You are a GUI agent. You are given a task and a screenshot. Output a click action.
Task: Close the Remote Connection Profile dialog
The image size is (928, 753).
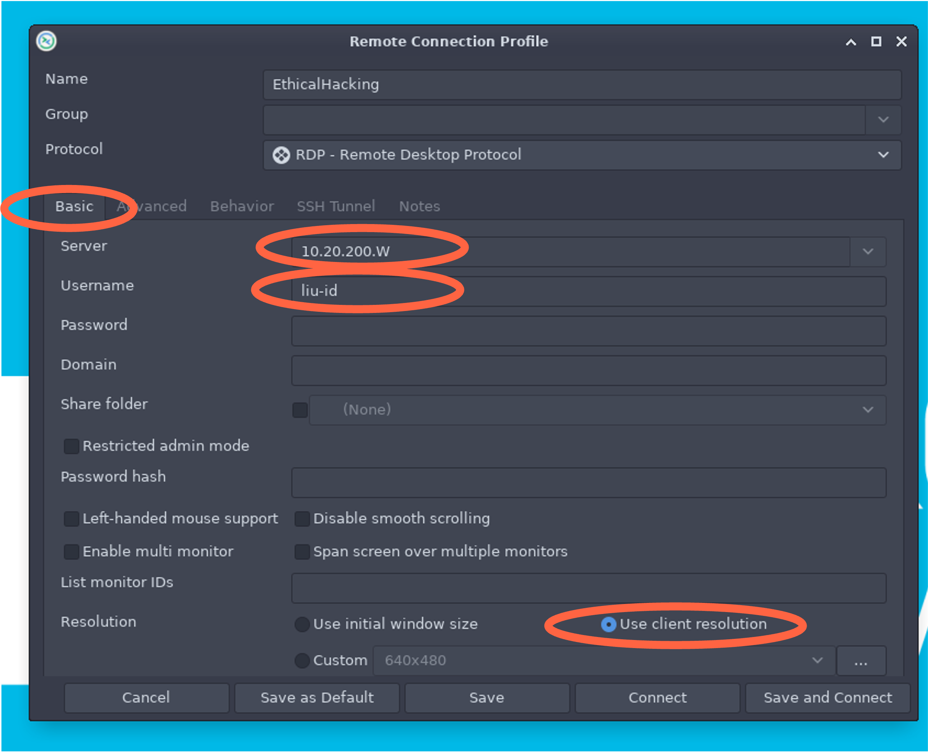(901, 41)
